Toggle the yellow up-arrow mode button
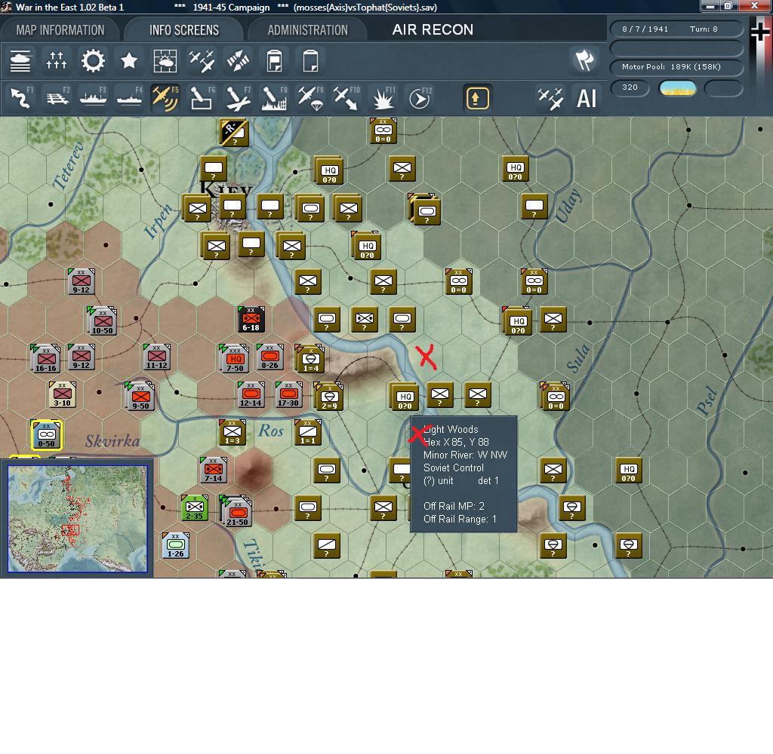This screenshot has height=754, width=773. tap(477, 98)
